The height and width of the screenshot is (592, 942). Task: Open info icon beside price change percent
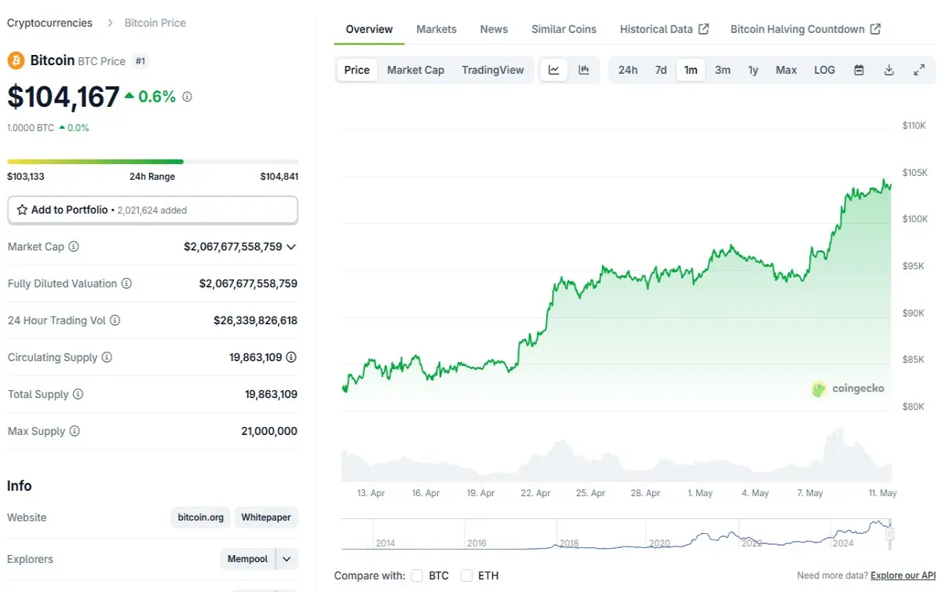(x=187, y=97)
